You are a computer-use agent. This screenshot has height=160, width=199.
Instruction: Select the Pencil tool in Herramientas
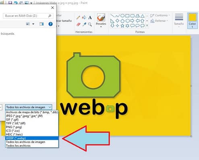tap(78, 18)
